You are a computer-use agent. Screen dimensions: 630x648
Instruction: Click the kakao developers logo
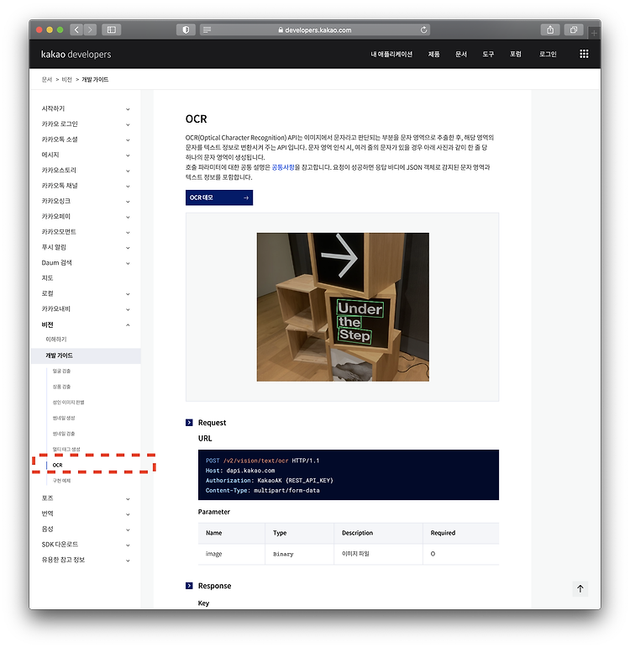coord(76,54)
